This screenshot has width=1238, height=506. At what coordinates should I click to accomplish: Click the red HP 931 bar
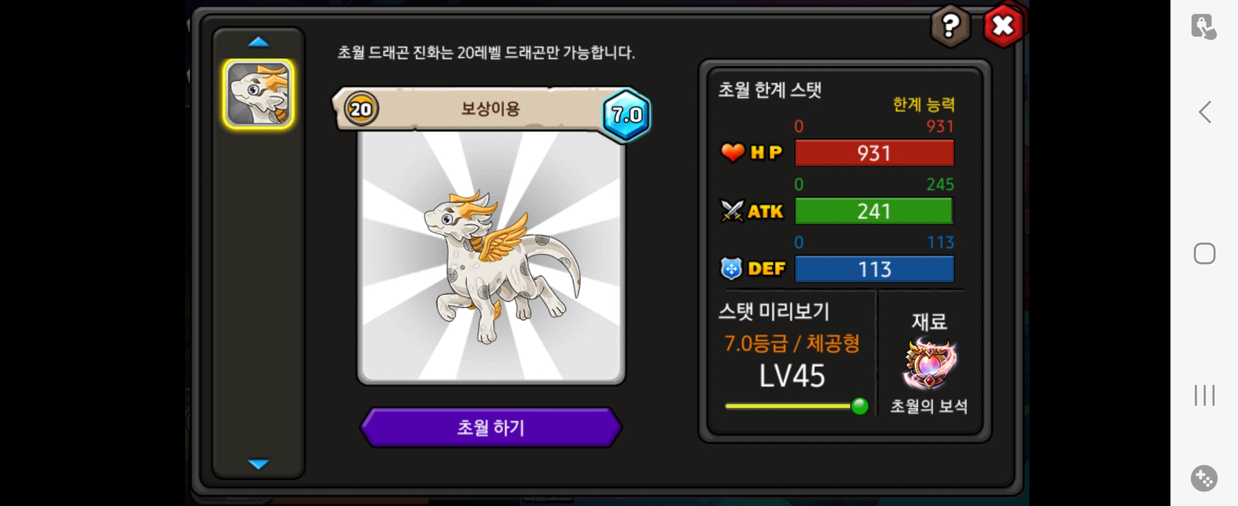click(874, 153)
